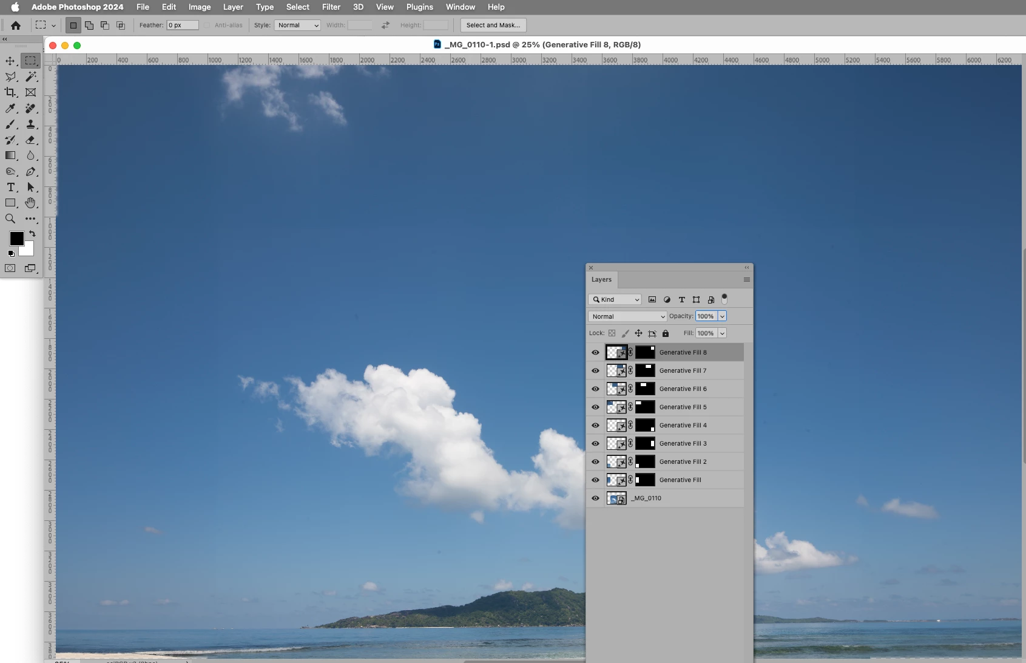
Task: Select the Eyedropper tool
Action: coord(10,108)
